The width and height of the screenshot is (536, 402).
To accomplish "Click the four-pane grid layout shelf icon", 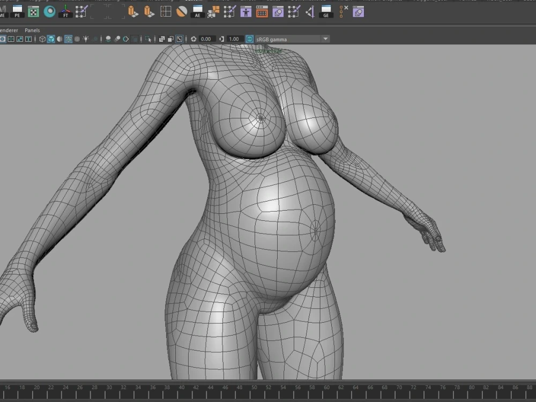I will (x=166, y=12).
